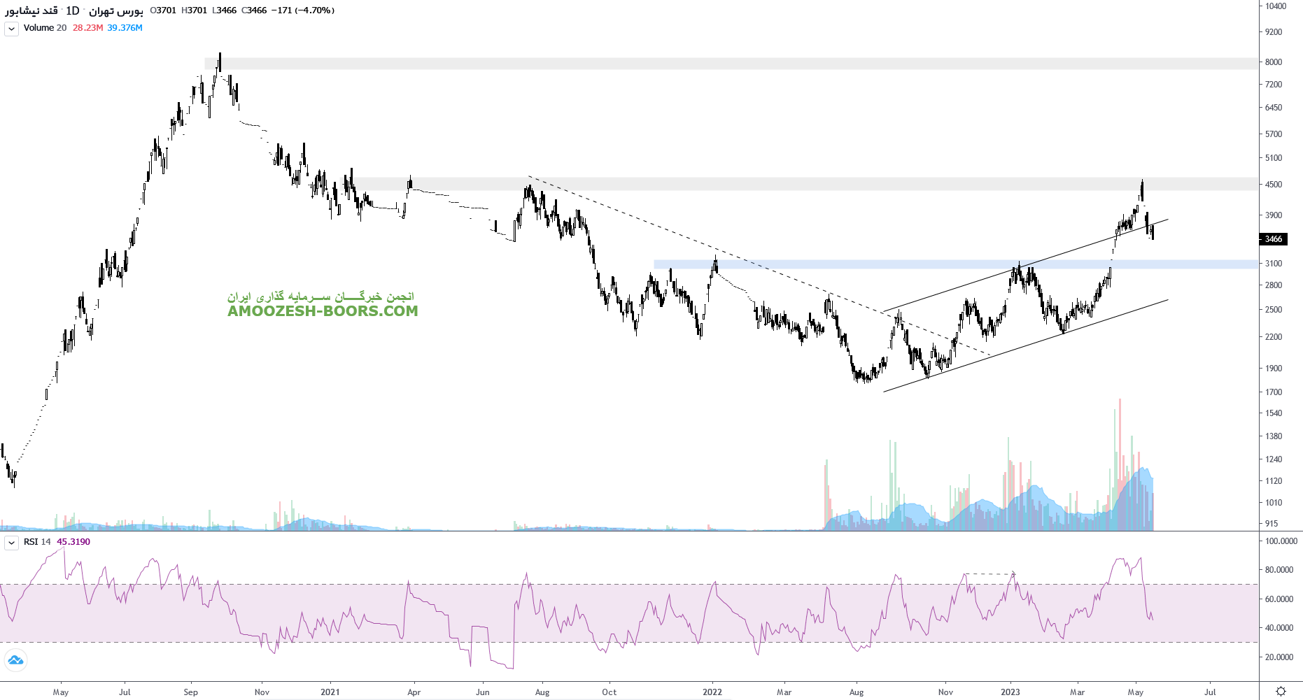This screenshot has height=700, width=1303.
Task: Click the green AMOOZESH-BOORS.COM watermark text
Action: [323, 311]
